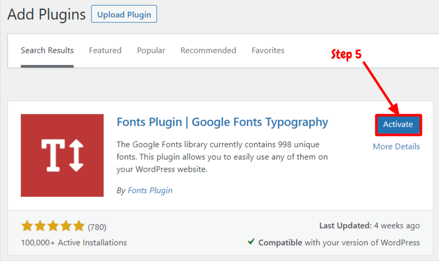
Task: Open the Search Results tab
Action: tap(47, 50)
